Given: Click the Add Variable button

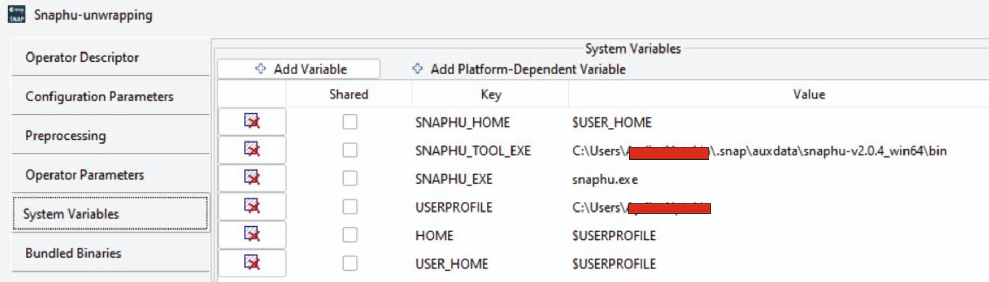Looking at the screenshot, I should point(299,69).
